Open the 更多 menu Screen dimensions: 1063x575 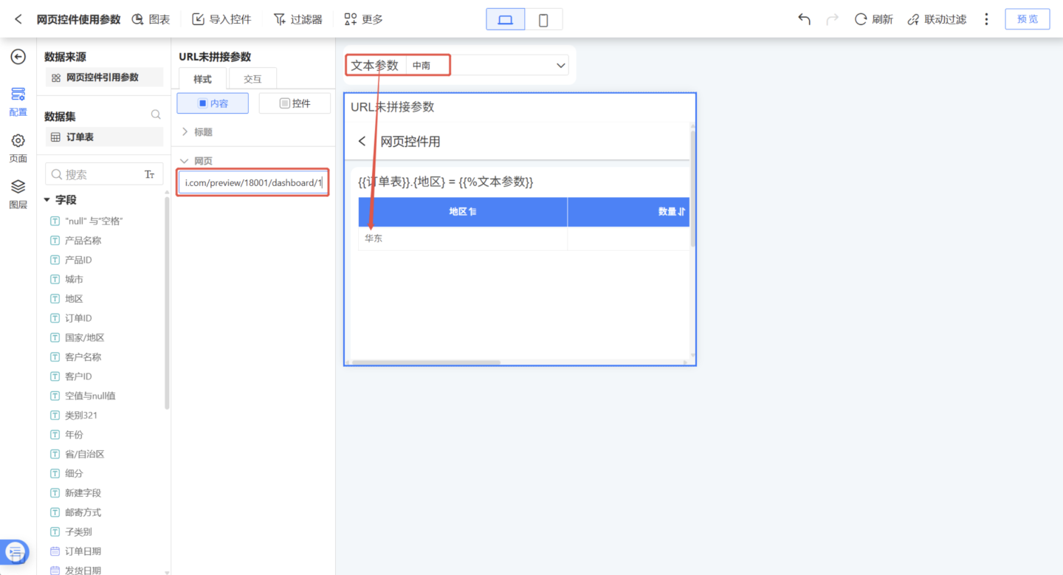[363, 19]
